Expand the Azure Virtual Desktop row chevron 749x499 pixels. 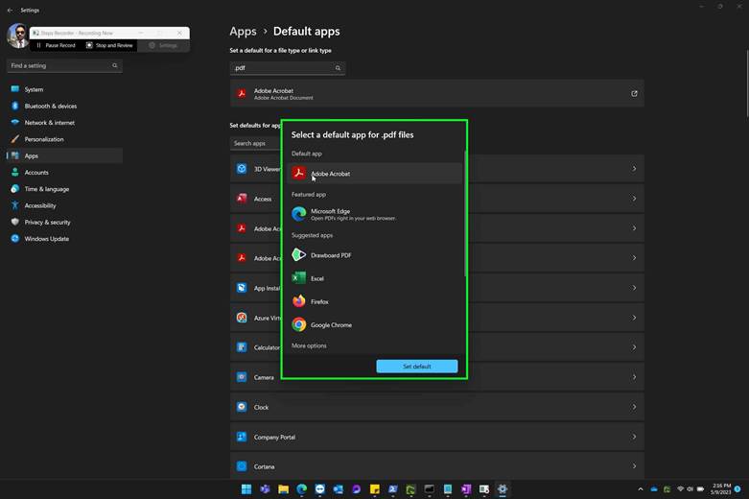coord(634,318)
